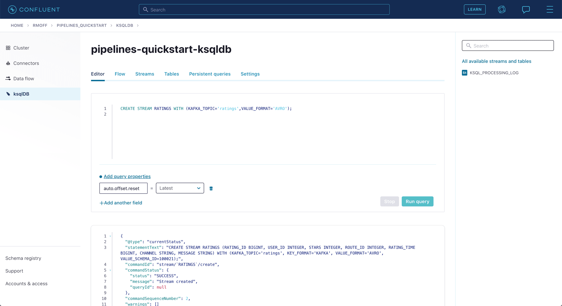The image size is (562, 306).
Task: Click the "message": "Stream created" output line
Action: point(164,282)
